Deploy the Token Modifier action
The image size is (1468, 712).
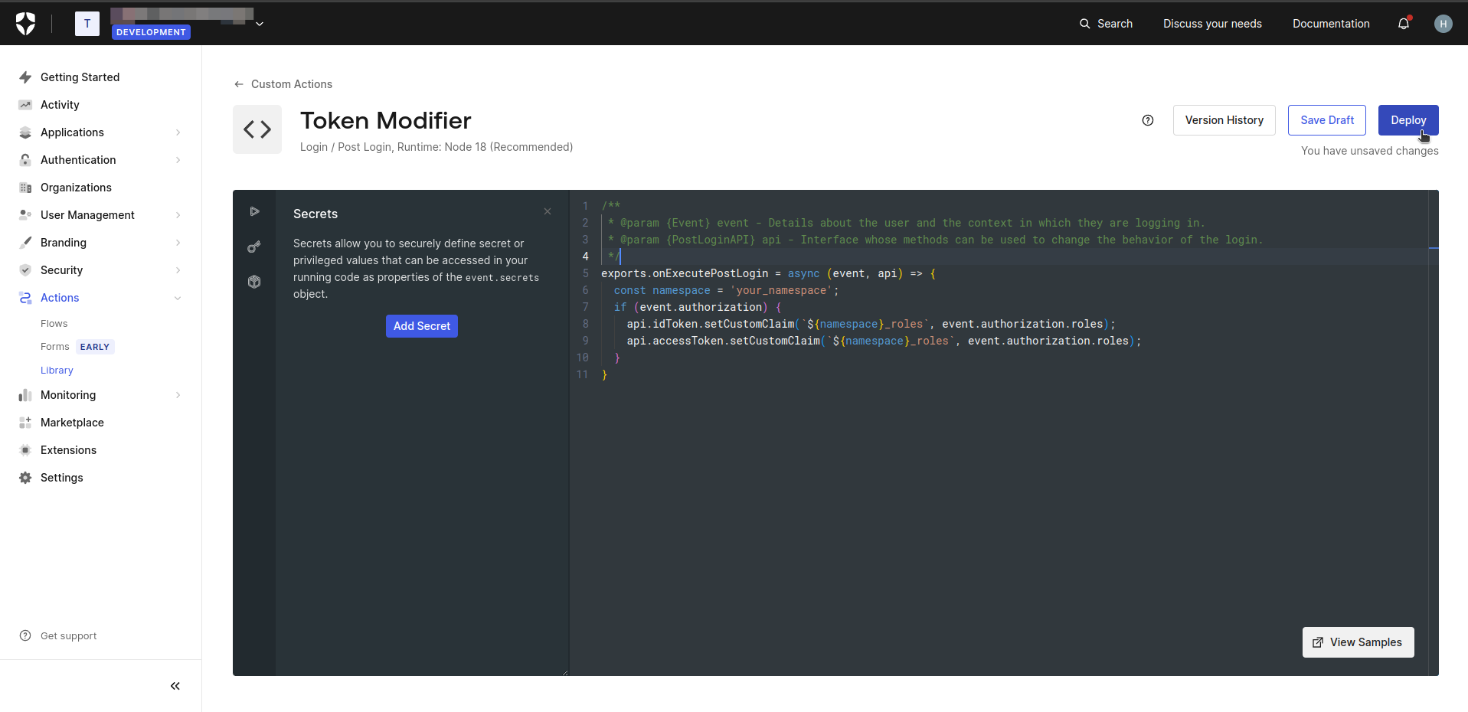1408,120
